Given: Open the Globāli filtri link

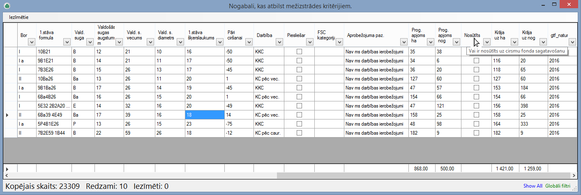Looking at the screenshot, I should (558, 186).
